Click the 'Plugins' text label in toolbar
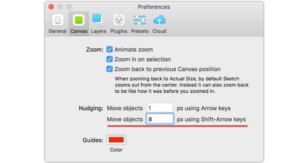308x163 pixels. click(x=119, y=31)
